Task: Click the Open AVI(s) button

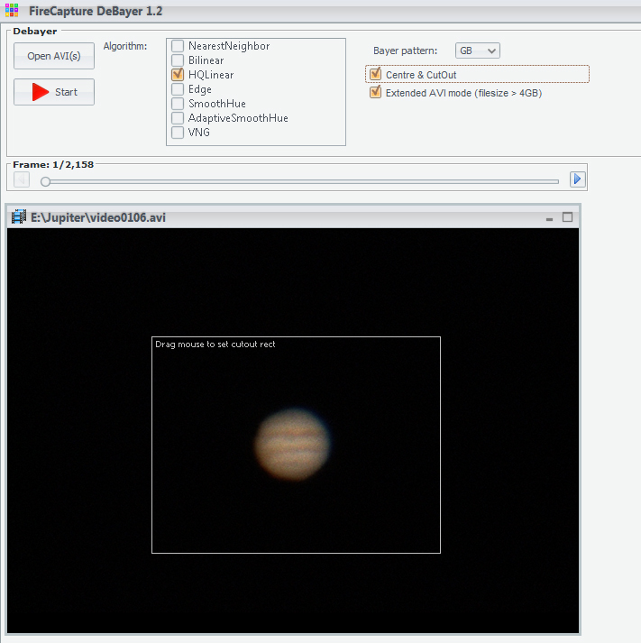Action: 54,56
